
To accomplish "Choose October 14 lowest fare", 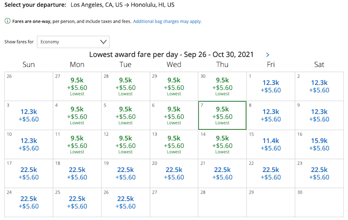I will pos(222,145).
